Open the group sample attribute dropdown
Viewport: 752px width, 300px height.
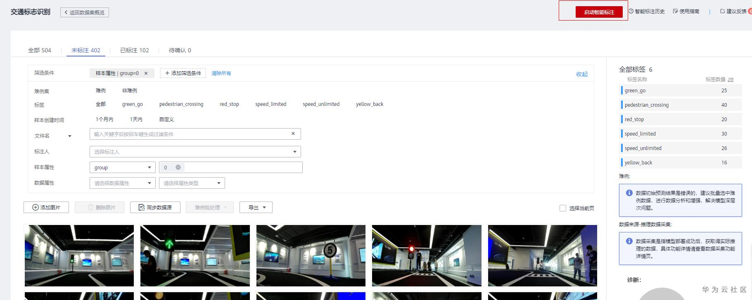[x=123, y=167]
